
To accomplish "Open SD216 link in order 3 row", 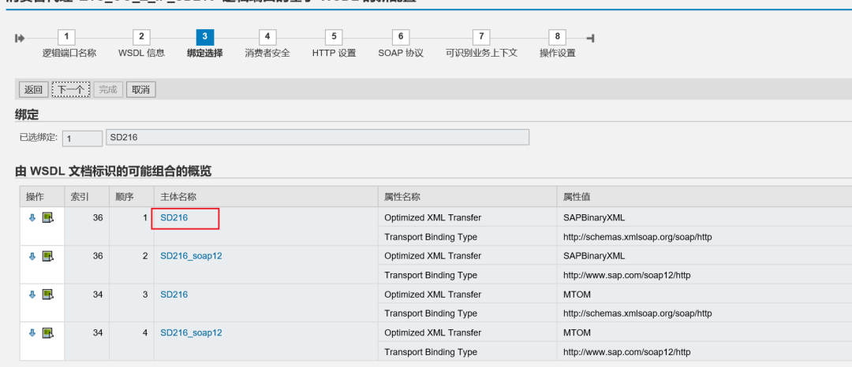I will coord(174,295).
